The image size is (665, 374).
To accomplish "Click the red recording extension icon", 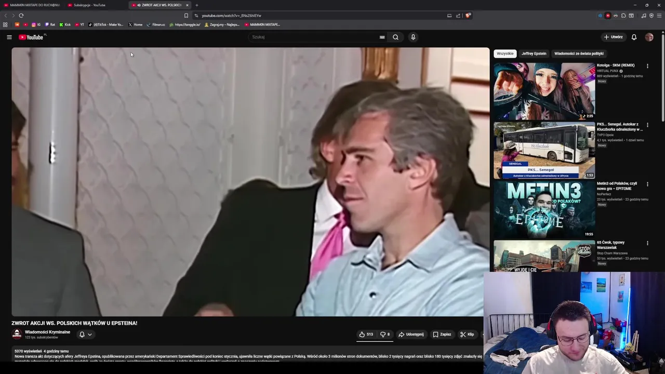I will pos(608,16).
